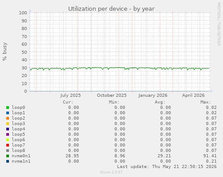The height and width of the screenshot is (177, 223).
Task: Select the loop7 legend label
Action: 18,145
